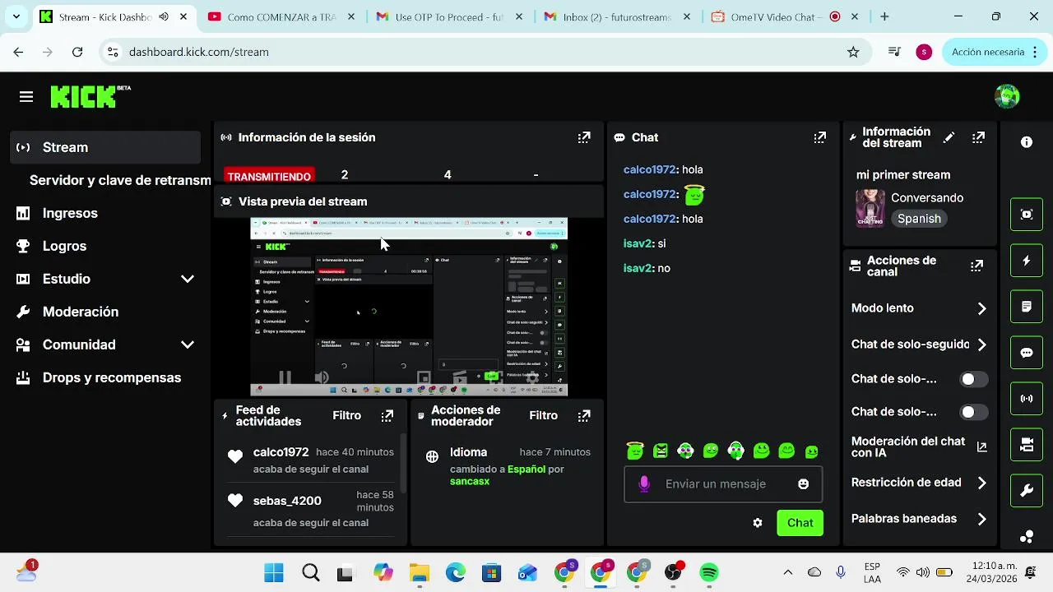Screen dimensions: 1053x592
Task: Click username calco1972 in the activity feed
Action: pyautogui.click(x=281, y=452)
